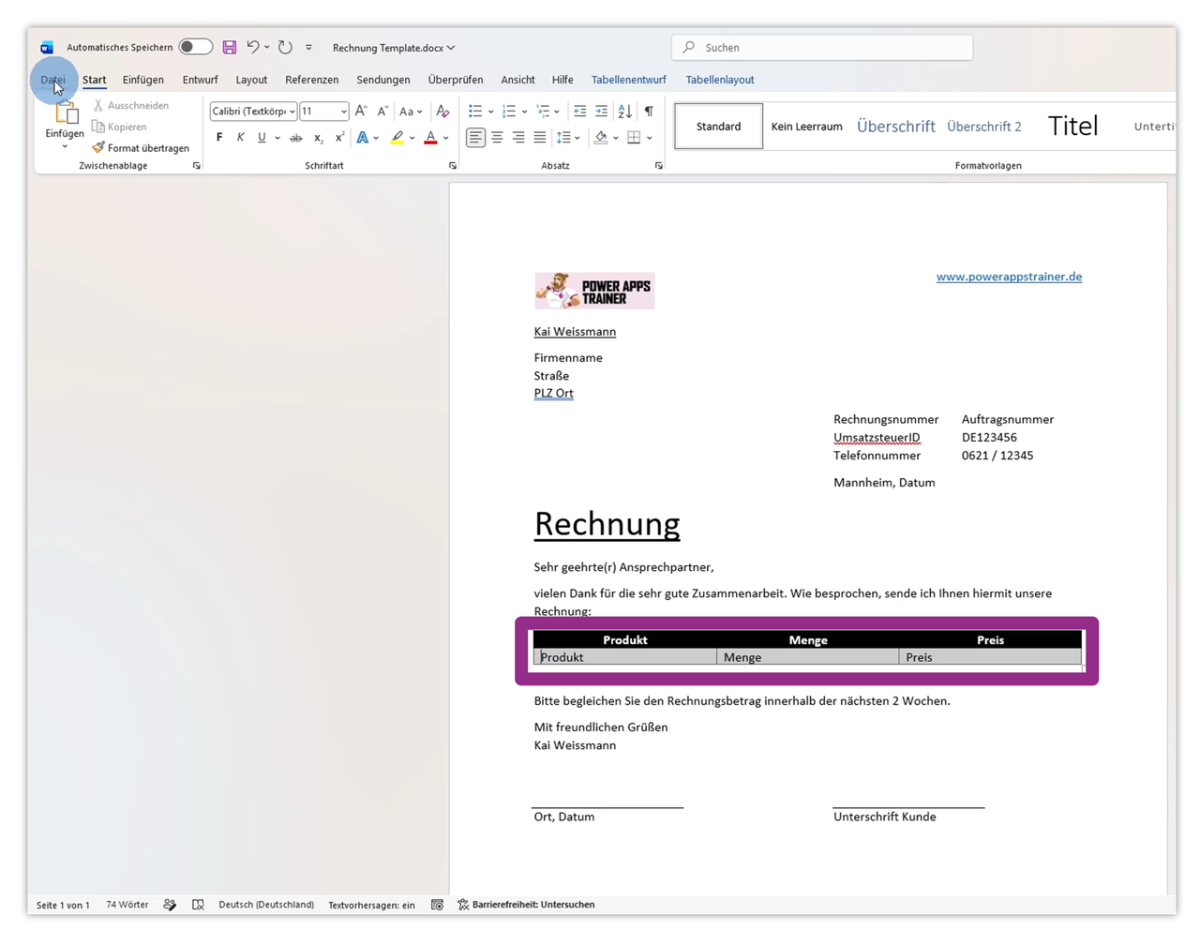The image size is (1200, 930).
Task: Switch to the Einfügen tab
Action: click(x=143, y=80)
